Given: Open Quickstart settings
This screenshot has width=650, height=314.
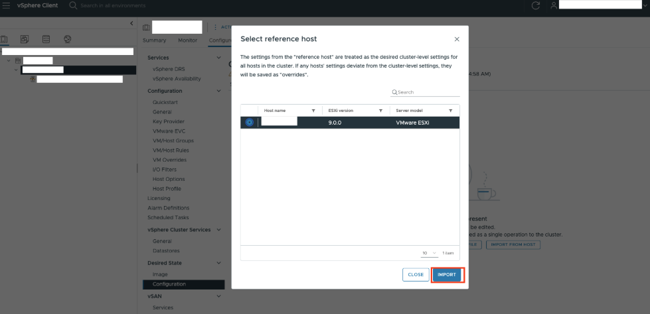Looking at the screenshot, I should coord(165,102).
